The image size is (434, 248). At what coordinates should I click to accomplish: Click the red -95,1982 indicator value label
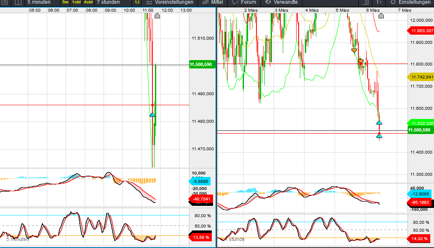coord(420,202)
